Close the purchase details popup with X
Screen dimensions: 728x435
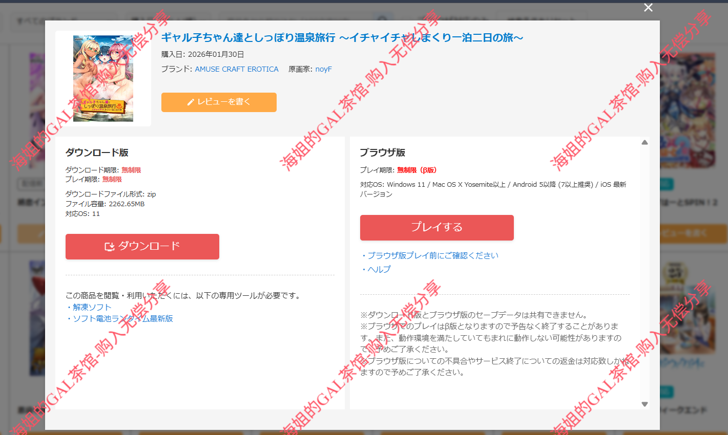tap(648, 8)
